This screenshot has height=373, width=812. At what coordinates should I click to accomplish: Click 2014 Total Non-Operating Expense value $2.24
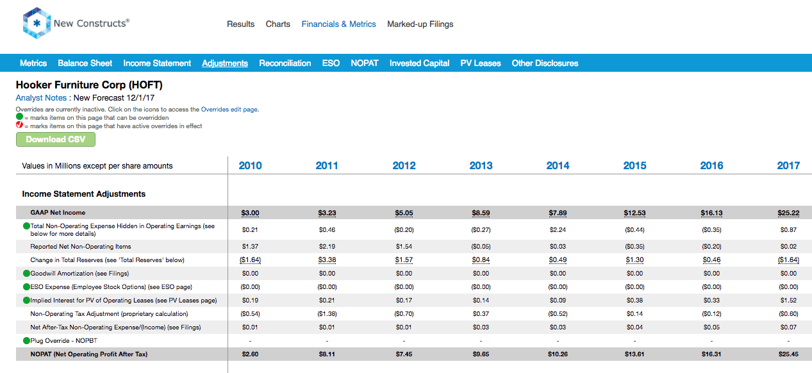coord(558,229)
